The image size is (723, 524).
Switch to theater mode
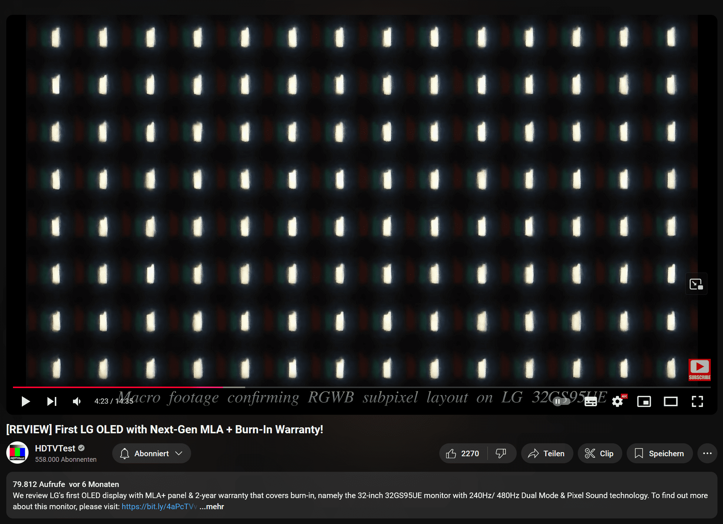point(671,401)
